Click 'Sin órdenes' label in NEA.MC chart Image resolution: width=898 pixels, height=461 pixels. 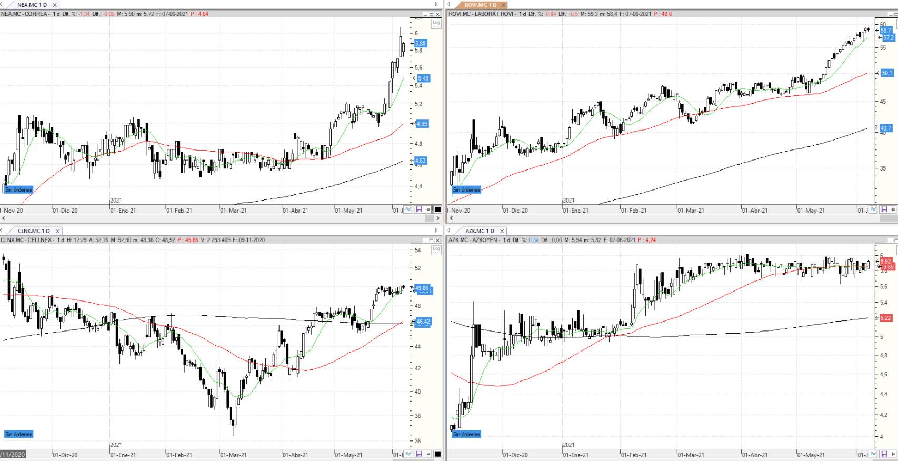coord(19,189)
